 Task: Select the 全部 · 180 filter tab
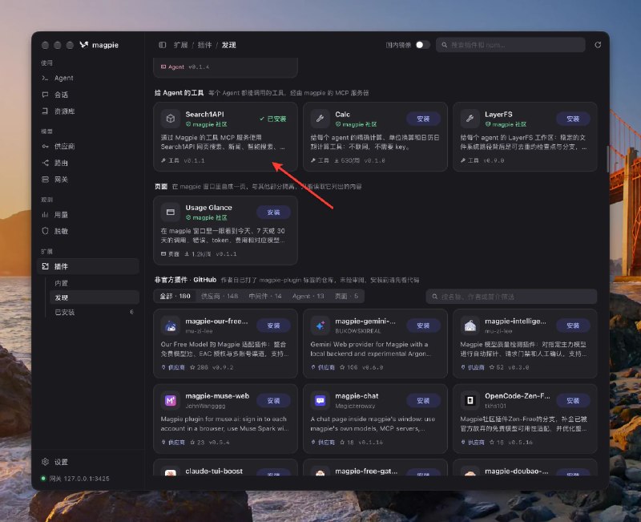pos(175,296)
